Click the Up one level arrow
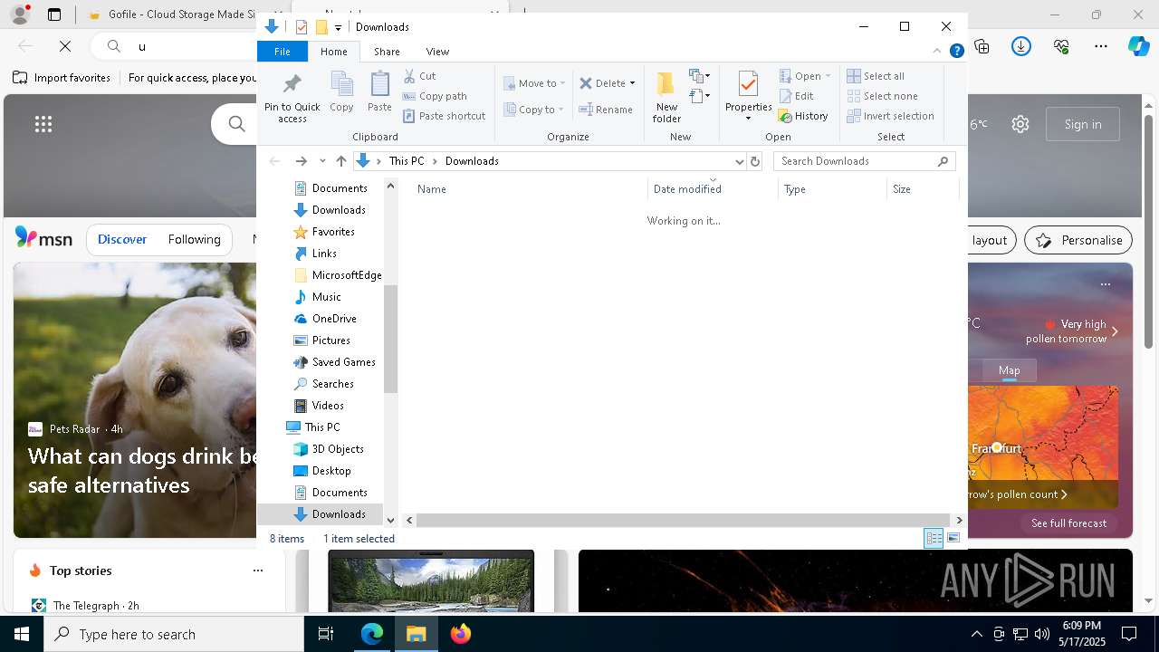Image resolution: width=1159 pixels, height=652 pixels. (x=340, y=161)
